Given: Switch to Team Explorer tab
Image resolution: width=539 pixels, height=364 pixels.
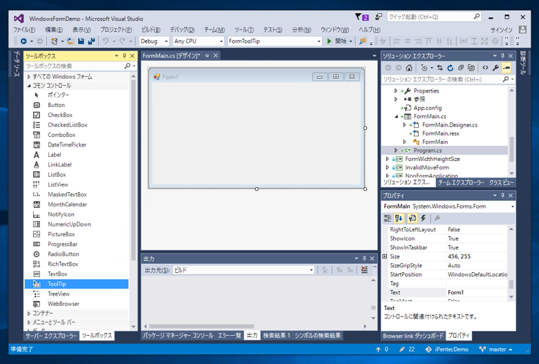Looking at the screenshot, I should coord(461,182).
